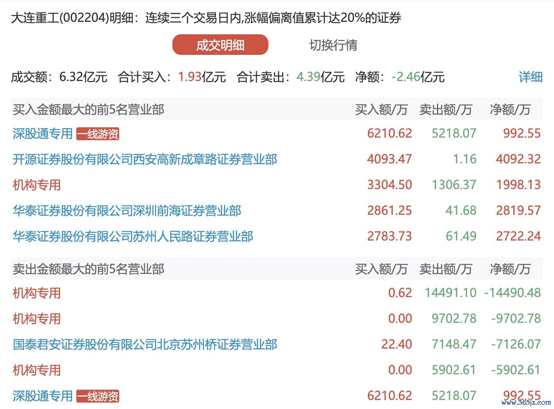
Task: Select the 成交明细 tab
Action: [x=220, y=45]
